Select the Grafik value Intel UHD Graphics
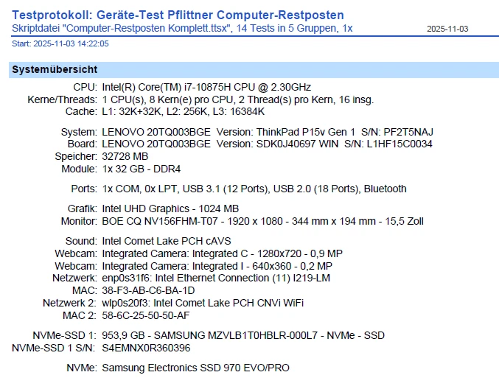Image resolution: width=499 pixels, height=389 pixels. [170, 209]
